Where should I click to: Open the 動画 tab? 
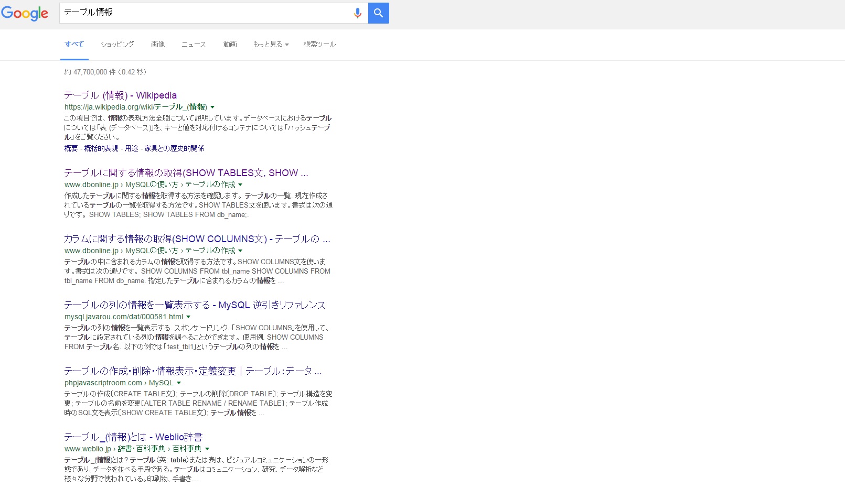pyautogui.click(x=230, y=44)
